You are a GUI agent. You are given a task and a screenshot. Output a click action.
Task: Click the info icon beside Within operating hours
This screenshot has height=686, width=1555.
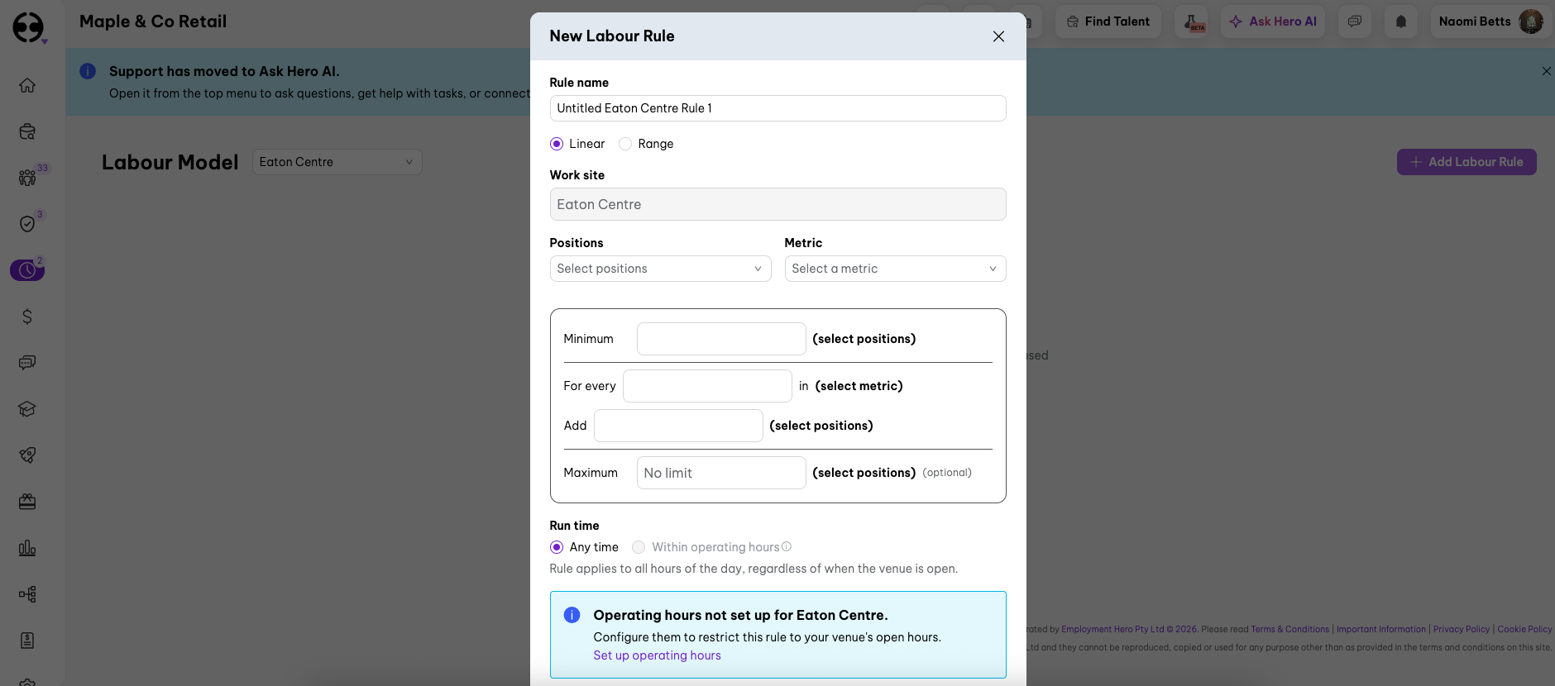787,546
